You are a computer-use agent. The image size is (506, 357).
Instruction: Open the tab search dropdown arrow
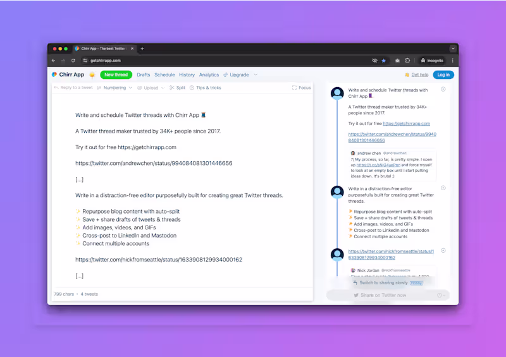(453, 49)
